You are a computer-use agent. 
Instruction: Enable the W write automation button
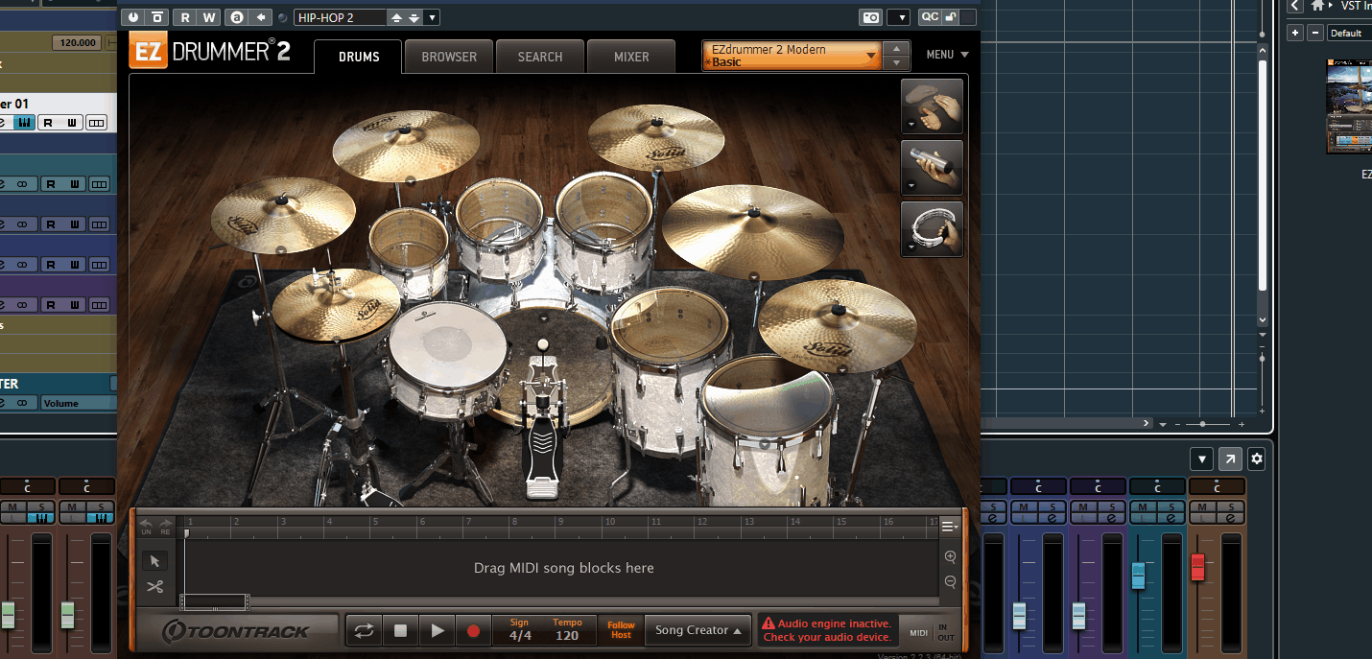pyautogui.click(x=208, y=17)
